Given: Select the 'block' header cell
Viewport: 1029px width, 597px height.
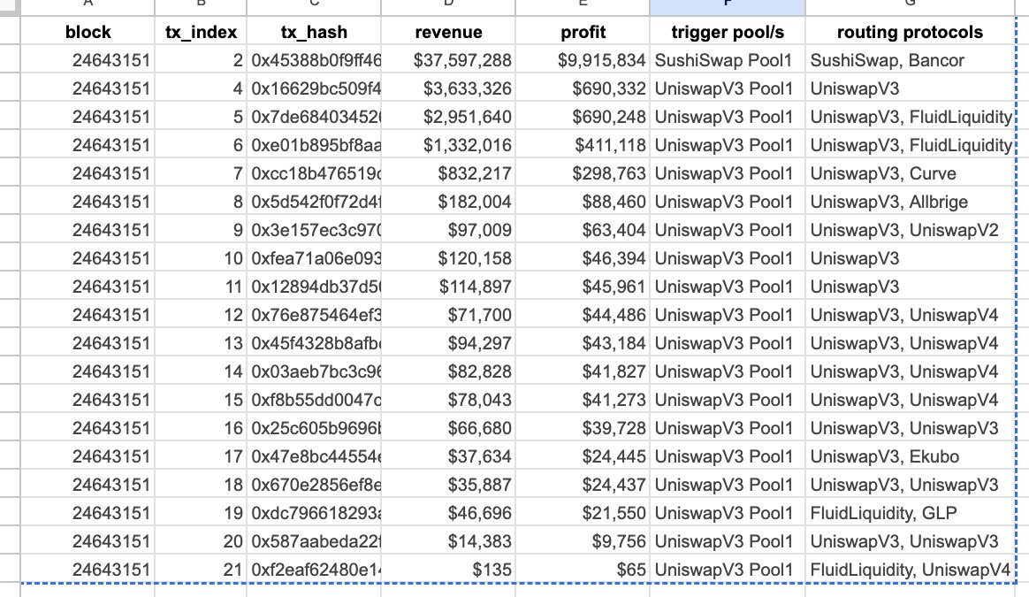Looking at the screenshot, I should [x=88, y=32].
